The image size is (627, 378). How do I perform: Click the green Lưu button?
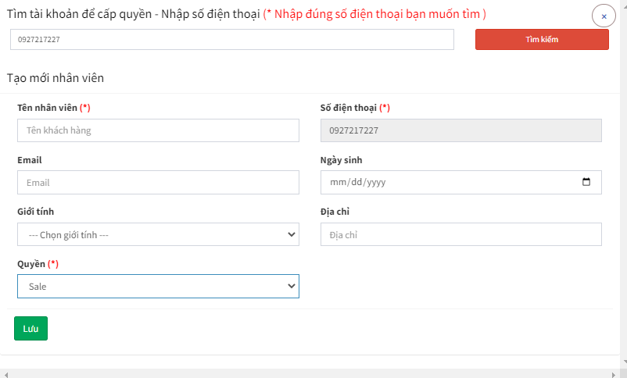pos(30,329)
